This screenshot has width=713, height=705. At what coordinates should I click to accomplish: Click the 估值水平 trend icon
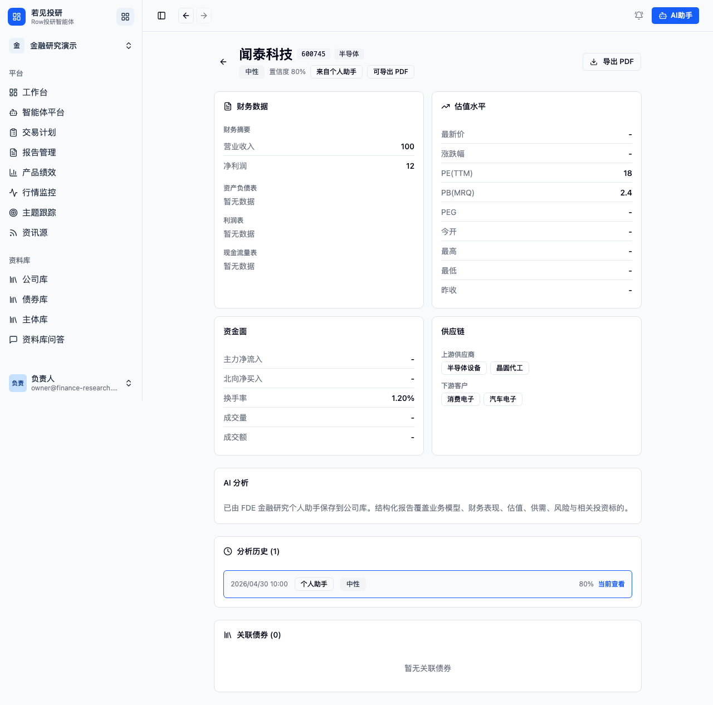coord(446,106)
